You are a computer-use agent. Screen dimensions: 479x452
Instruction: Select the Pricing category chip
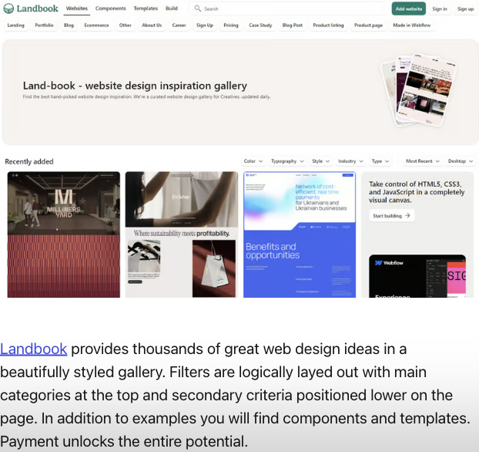(231, 25)
